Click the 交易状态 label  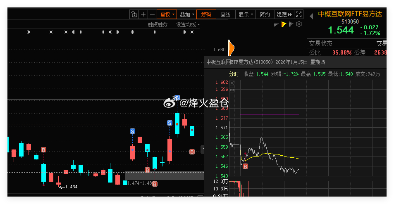[320, 43]
